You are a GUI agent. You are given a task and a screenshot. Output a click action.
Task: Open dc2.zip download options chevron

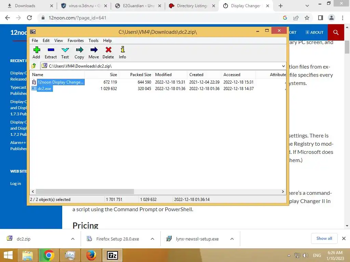[73, 239]
